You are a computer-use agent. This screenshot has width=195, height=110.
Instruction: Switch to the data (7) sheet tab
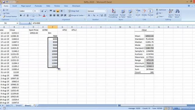[9, 105]
